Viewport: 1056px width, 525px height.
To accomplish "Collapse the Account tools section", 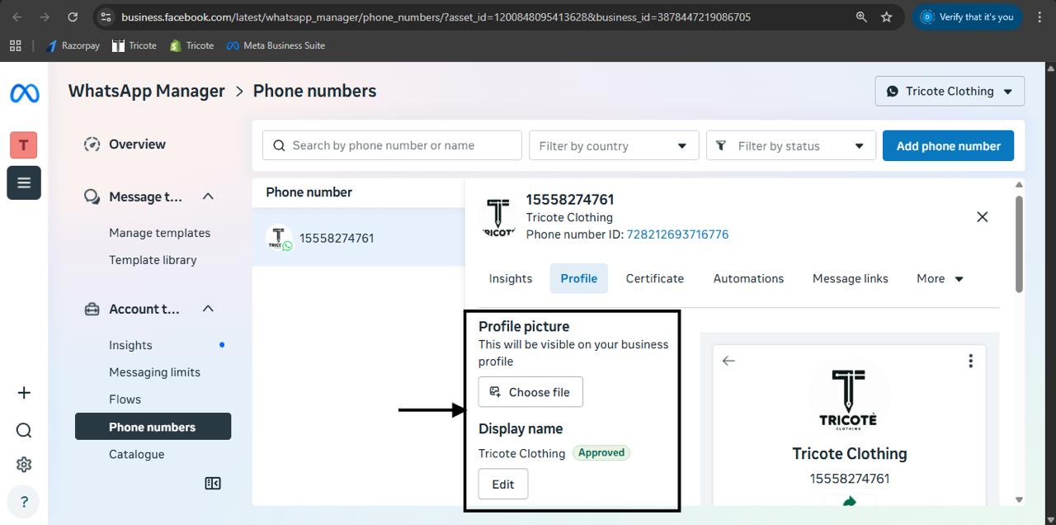I will (x=208, y=309).
